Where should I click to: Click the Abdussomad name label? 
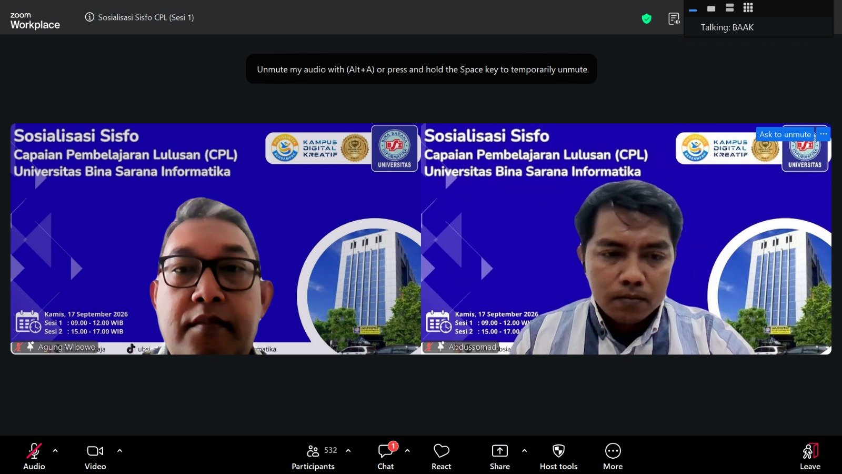point(472,347)
